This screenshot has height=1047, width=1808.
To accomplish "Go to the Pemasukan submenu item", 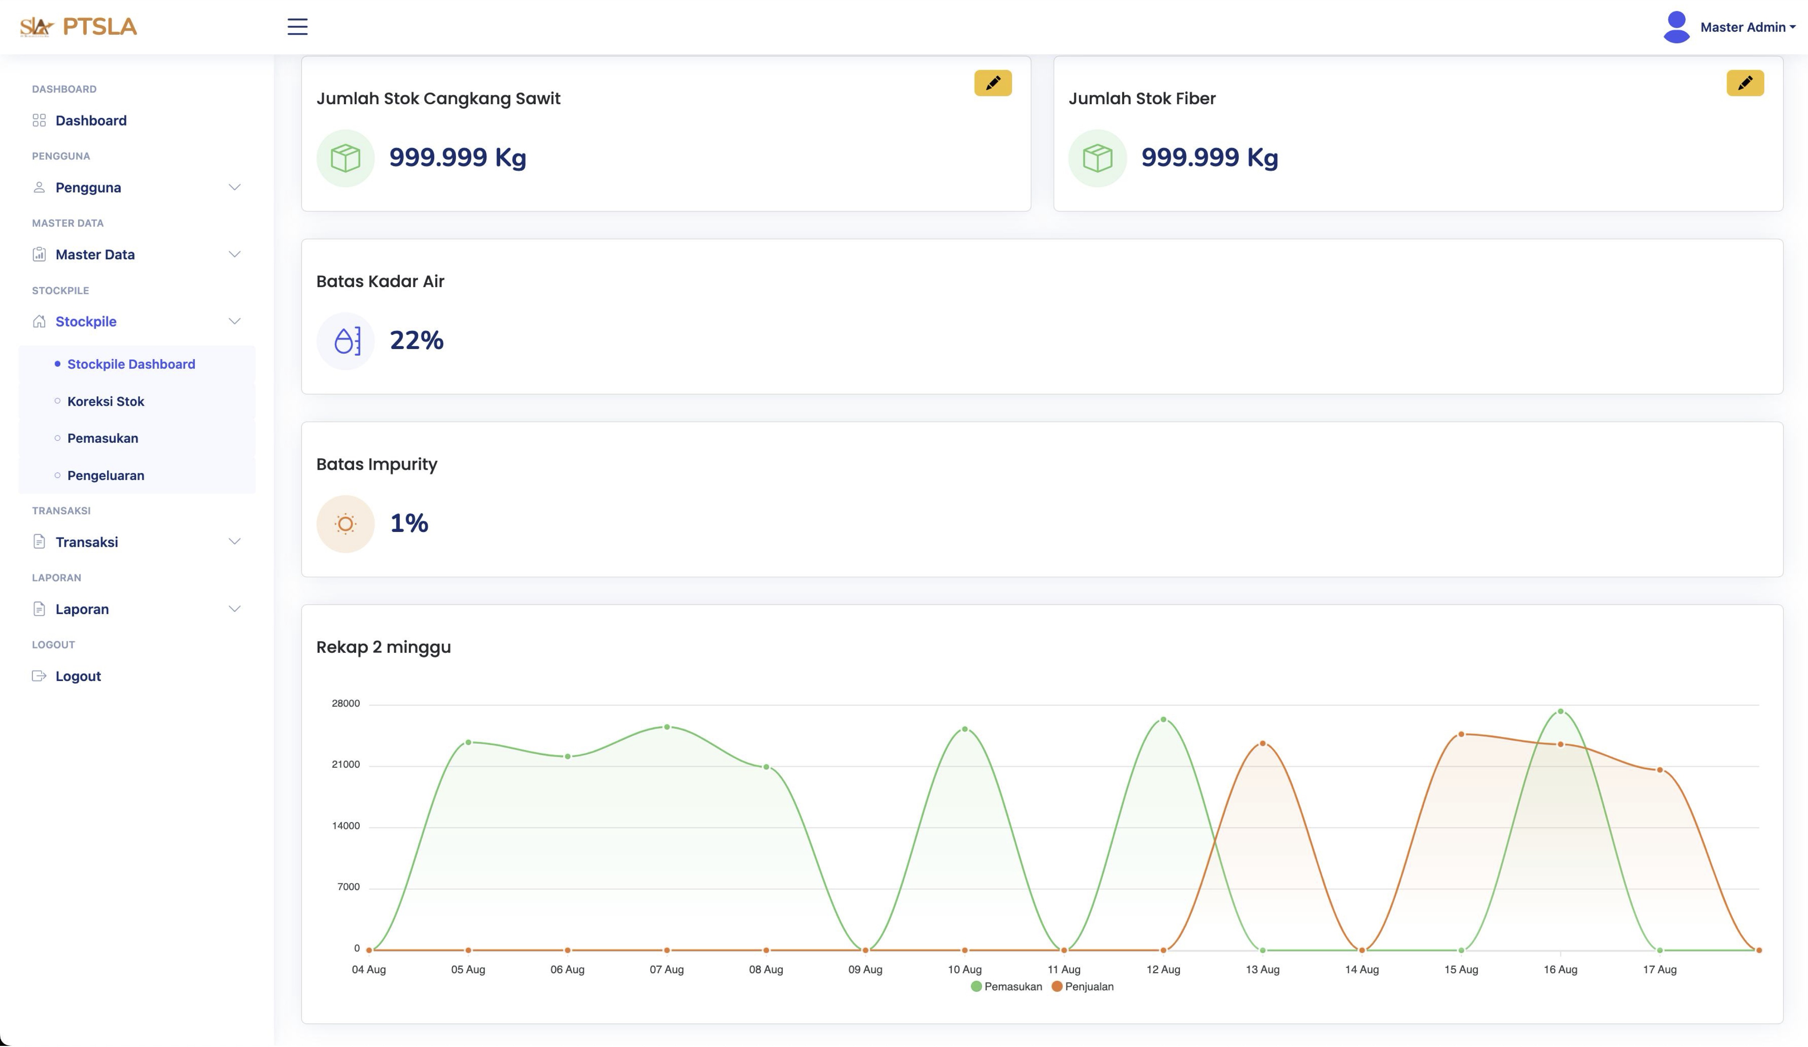I will [103, 438].
